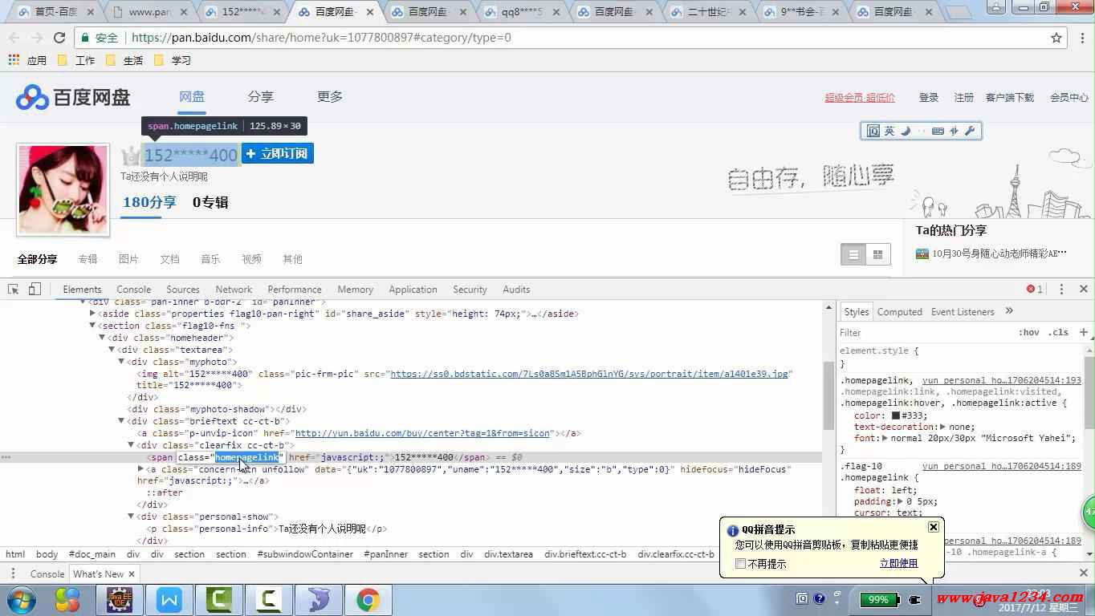Screen dimensions: 1095x616
Task: Open the 更多 navigation item
Action: pyautogui.click(x=330, y=96)
